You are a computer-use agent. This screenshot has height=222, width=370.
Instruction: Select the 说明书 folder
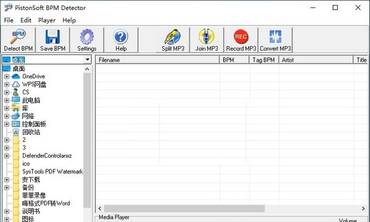pos(31,211)
